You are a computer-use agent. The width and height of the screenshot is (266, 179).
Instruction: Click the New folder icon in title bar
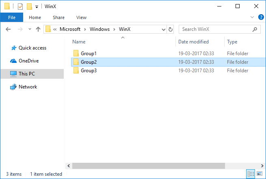[29, 6]
